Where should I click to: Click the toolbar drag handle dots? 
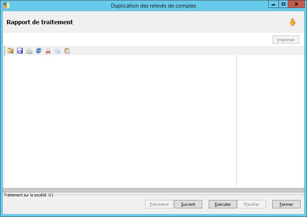(4, 51)
